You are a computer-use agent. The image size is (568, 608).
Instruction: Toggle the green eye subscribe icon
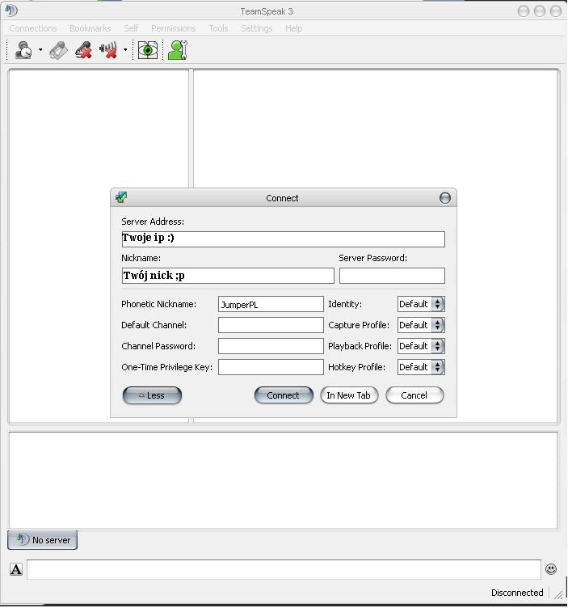148,50
